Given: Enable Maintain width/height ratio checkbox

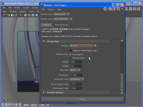Looking at the screenshot, I should 71,50.
